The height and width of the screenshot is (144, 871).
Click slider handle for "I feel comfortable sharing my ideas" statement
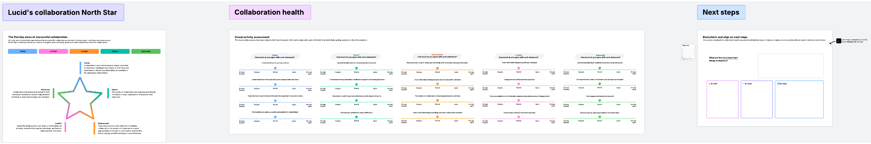tap(437, 84)
